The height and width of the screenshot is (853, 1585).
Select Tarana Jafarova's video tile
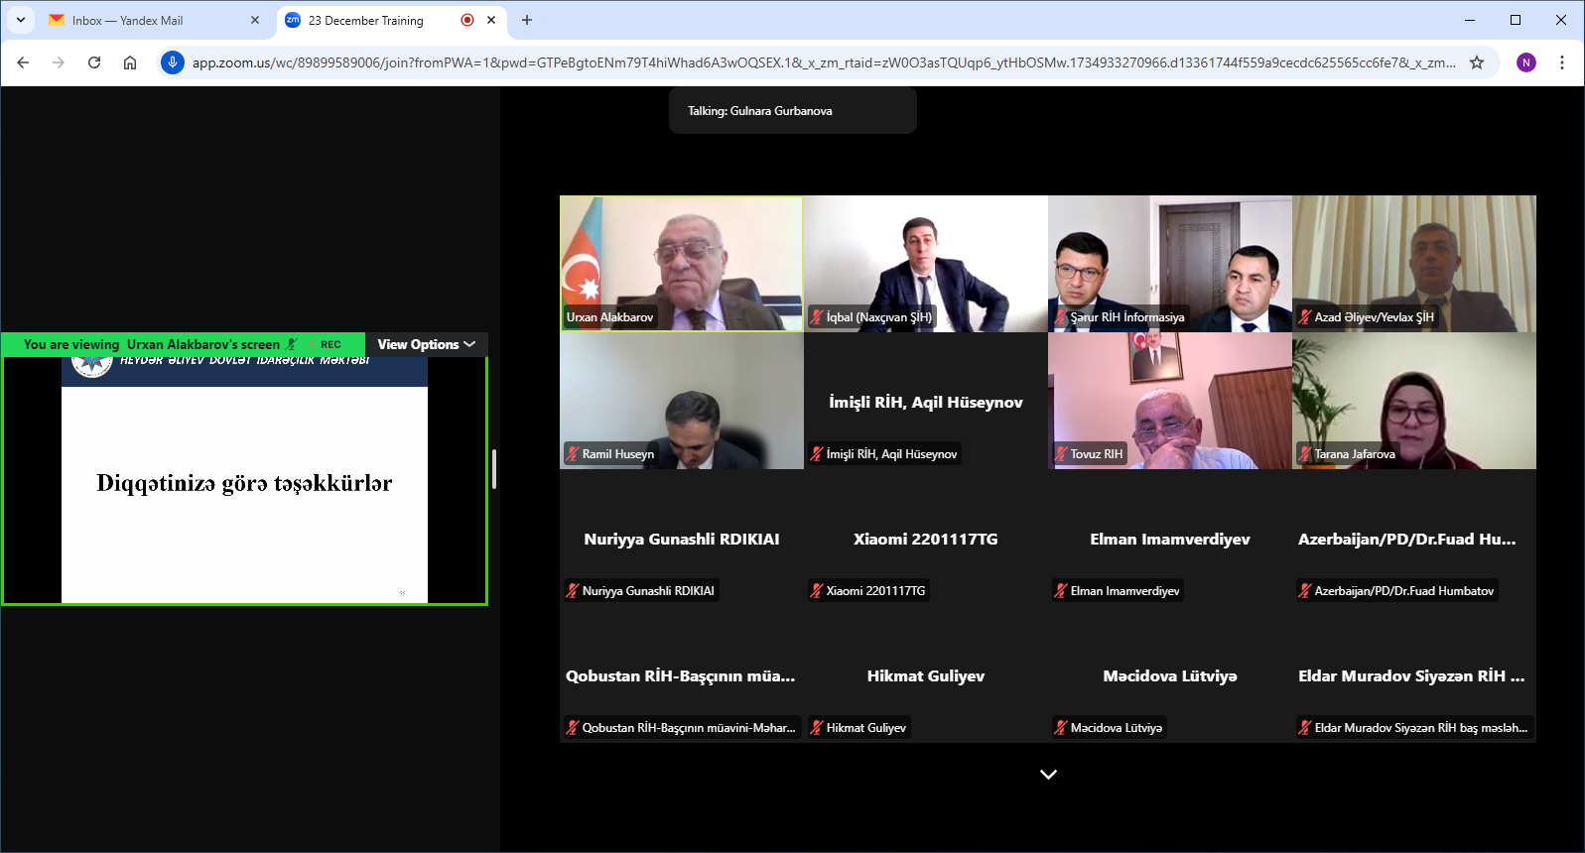pyautogui.click(x=1413, y=401)
